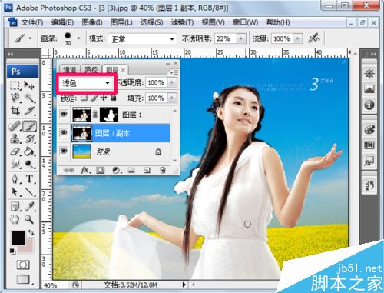Select the Hand tool

click(x=15, y=219)
